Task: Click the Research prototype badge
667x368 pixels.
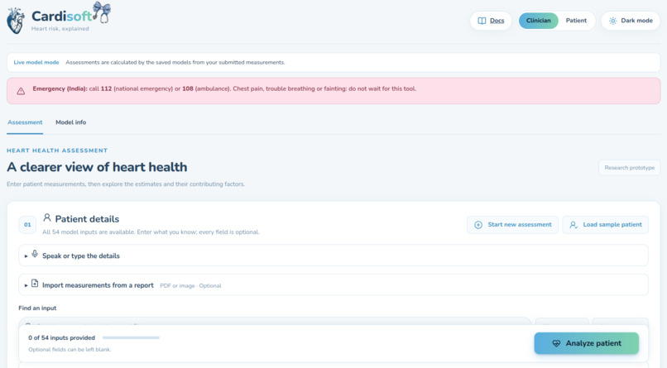Action: 629,167
